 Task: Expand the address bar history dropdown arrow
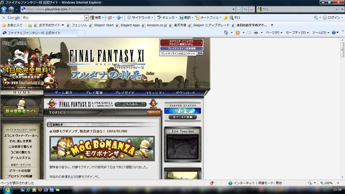[233, 9]
